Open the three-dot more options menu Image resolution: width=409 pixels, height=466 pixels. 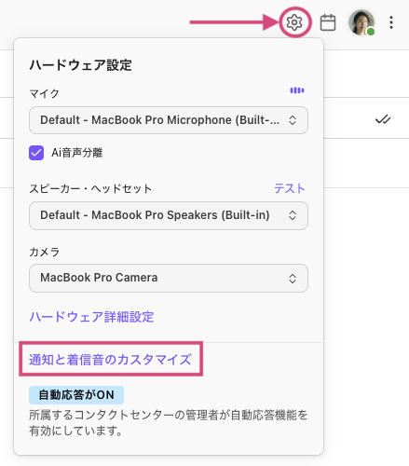pos(391,22)
